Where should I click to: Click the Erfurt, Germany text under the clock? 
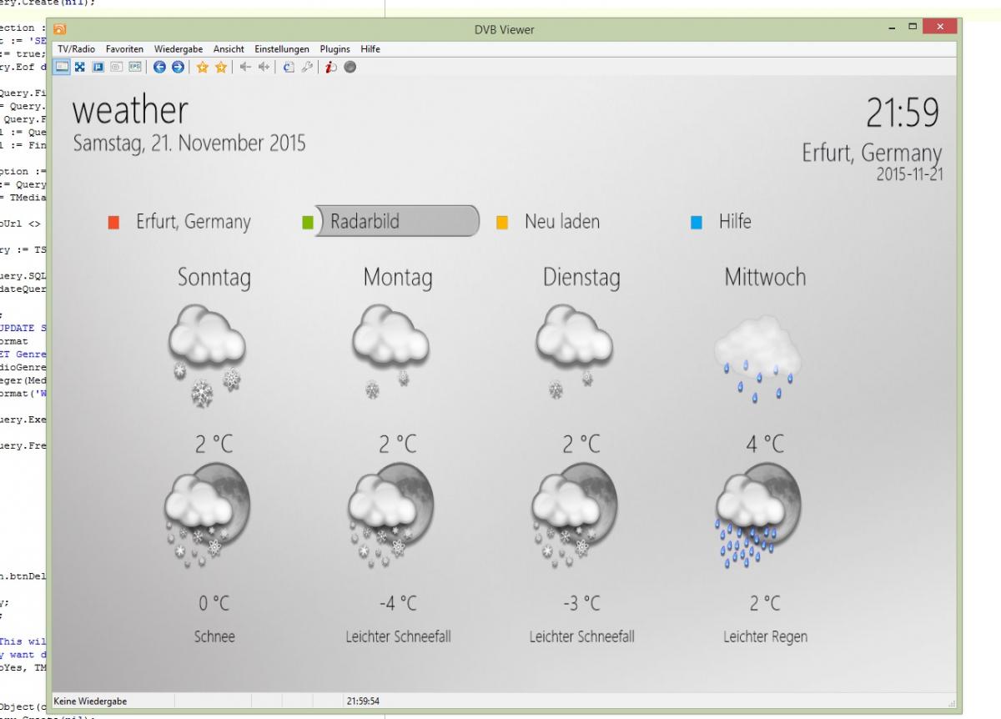873,154
